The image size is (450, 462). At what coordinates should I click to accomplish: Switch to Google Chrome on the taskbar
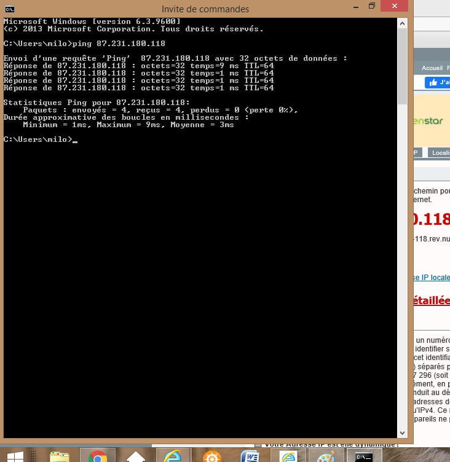click(98, 456)
